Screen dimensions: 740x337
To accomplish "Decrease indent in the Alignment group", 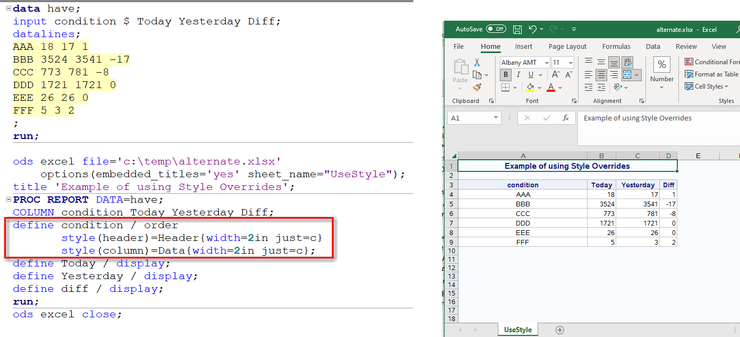I will (588, 87).
